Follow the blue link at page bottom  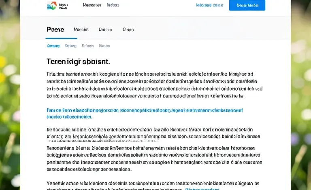click(x=202, y=189)
